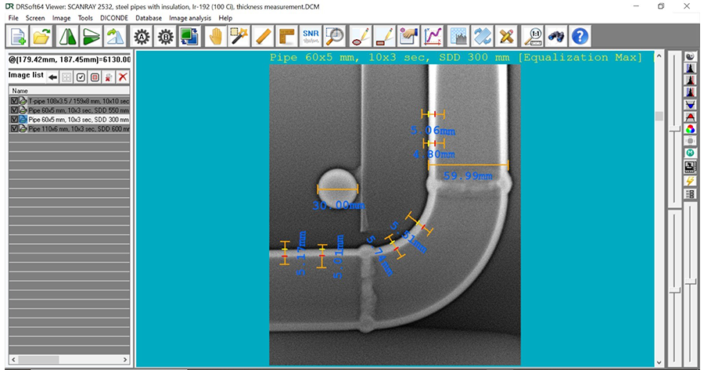
Task: Uncheck the T-pipe 108x3.5 image checkbox
Action: tap(13, 102)
